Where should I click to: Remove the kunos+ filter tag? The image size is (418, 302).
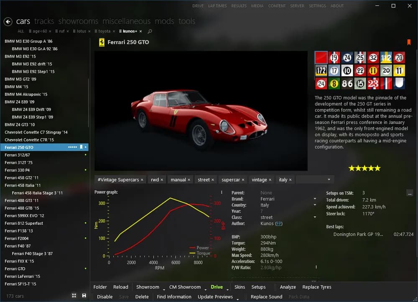(x=140, y=31)
